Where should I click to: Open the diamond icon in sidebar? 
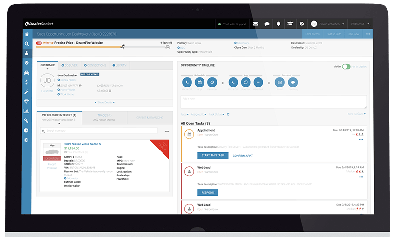(x=27, y=101)
